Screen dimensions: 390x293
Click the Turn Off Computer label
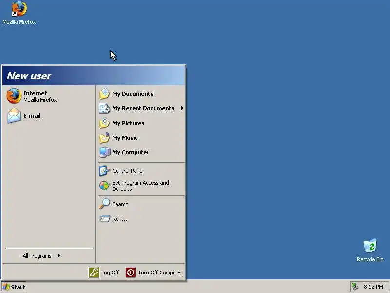tap(160, 272)
